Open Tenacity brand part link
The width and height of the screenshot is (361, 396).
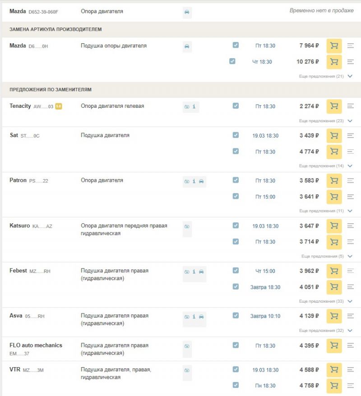20,106
